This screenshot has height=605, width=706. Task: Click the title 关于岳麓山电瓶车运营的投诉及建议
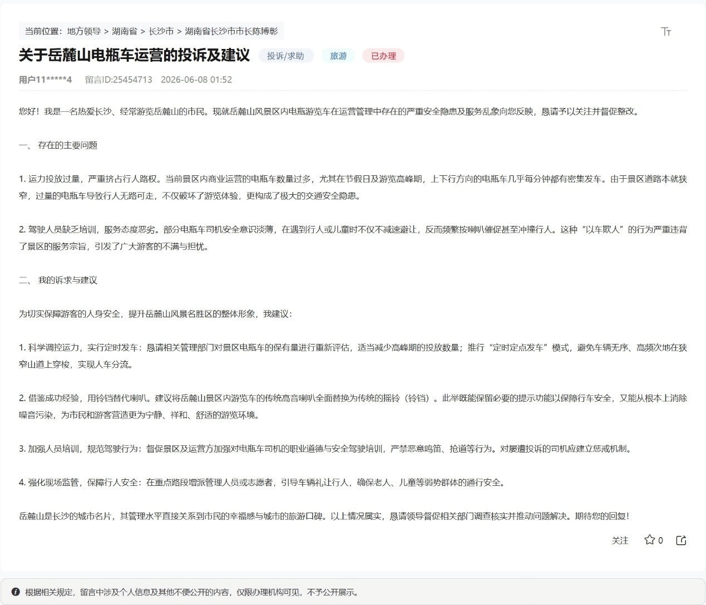point(135,55)
